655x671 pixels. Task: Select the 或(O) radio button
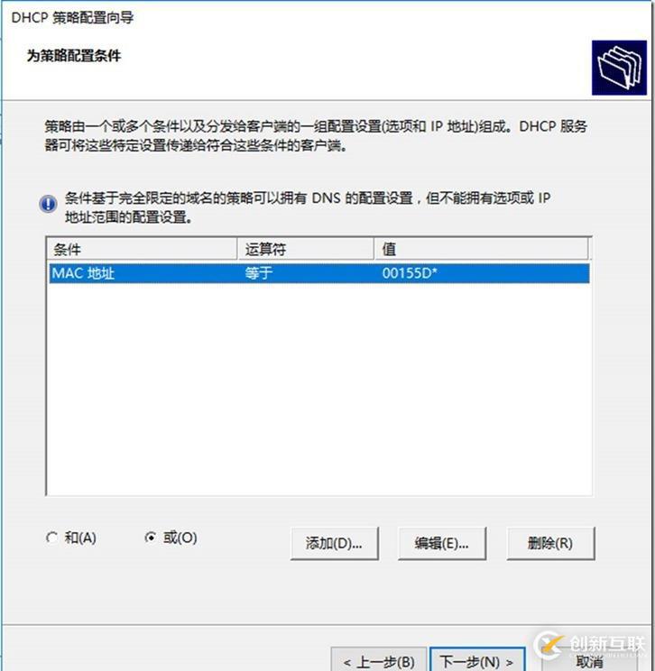click(x=151, y=538)
